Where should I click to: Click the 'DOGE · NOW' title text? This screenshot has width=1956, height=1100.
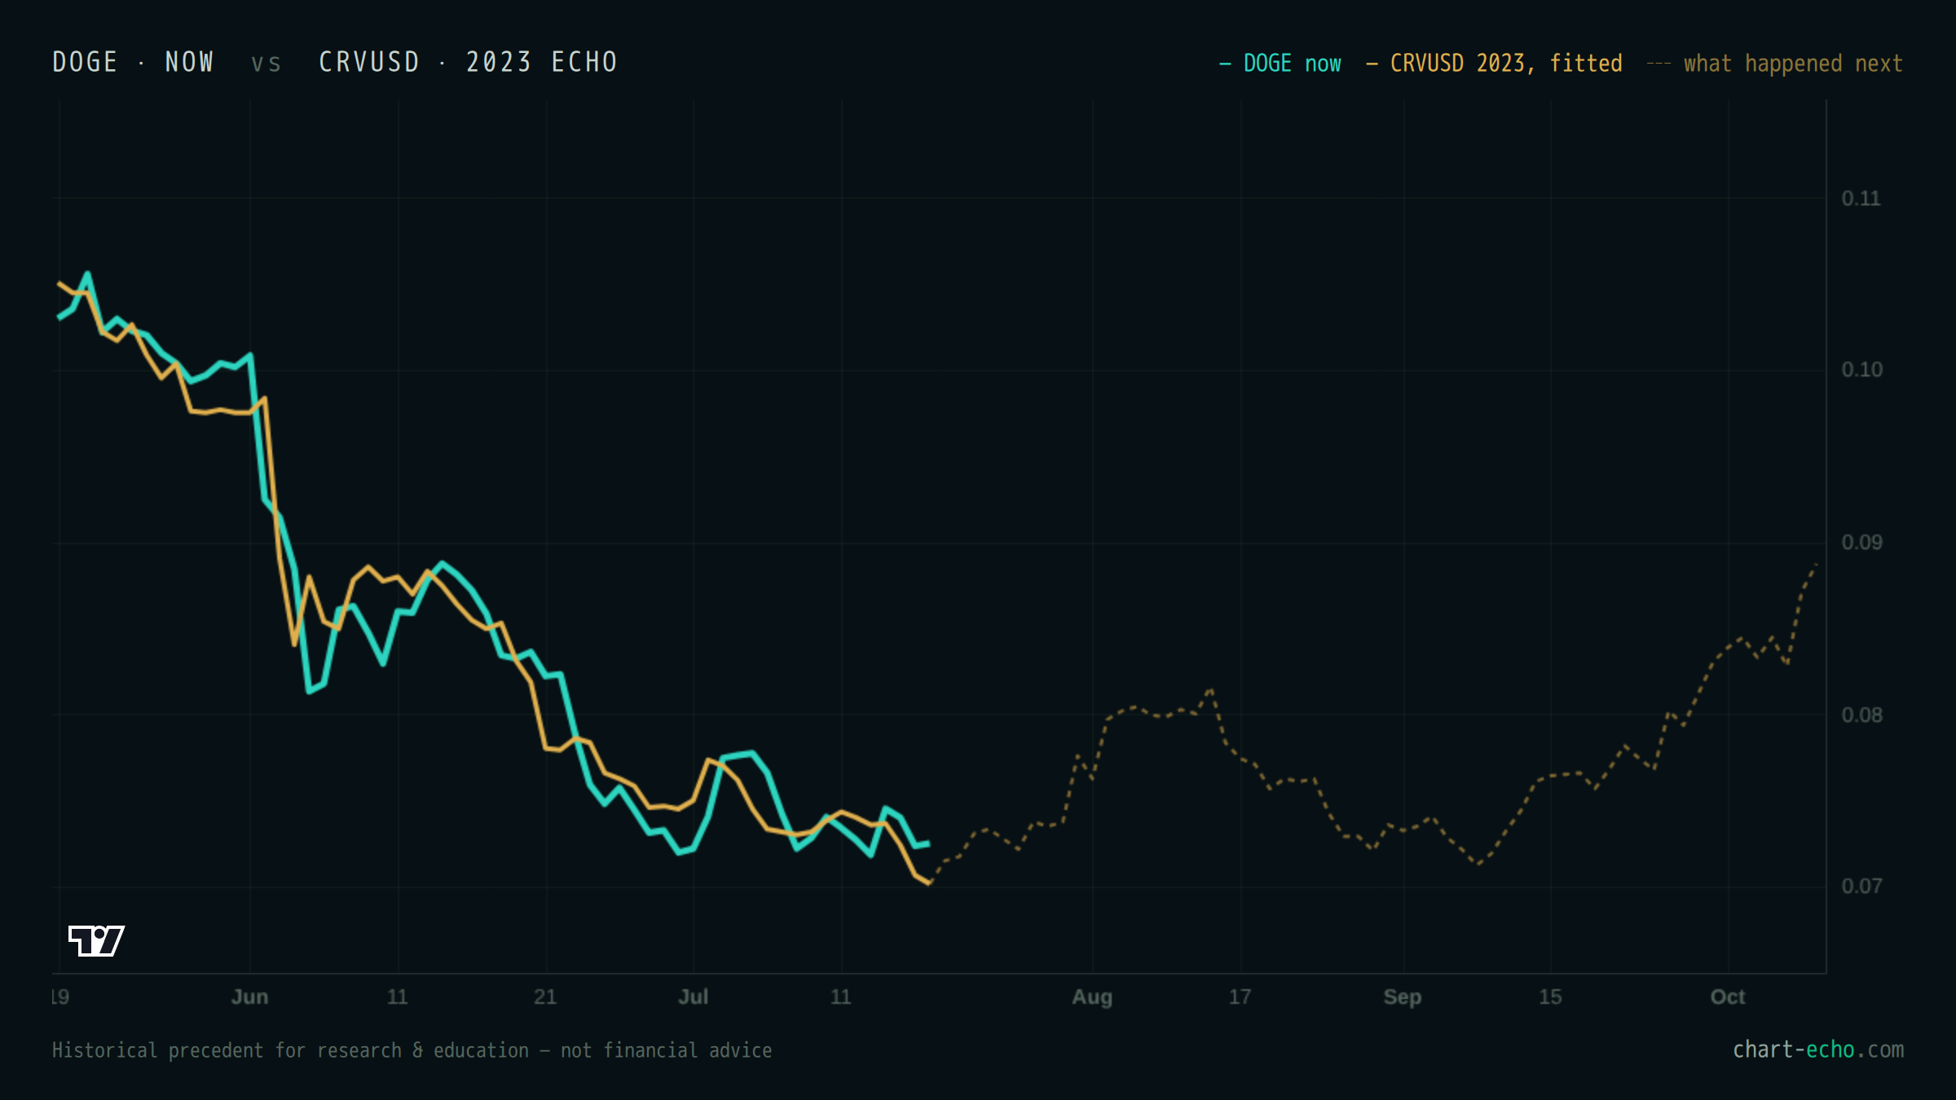pyautogui.click(x=133, y=62)
